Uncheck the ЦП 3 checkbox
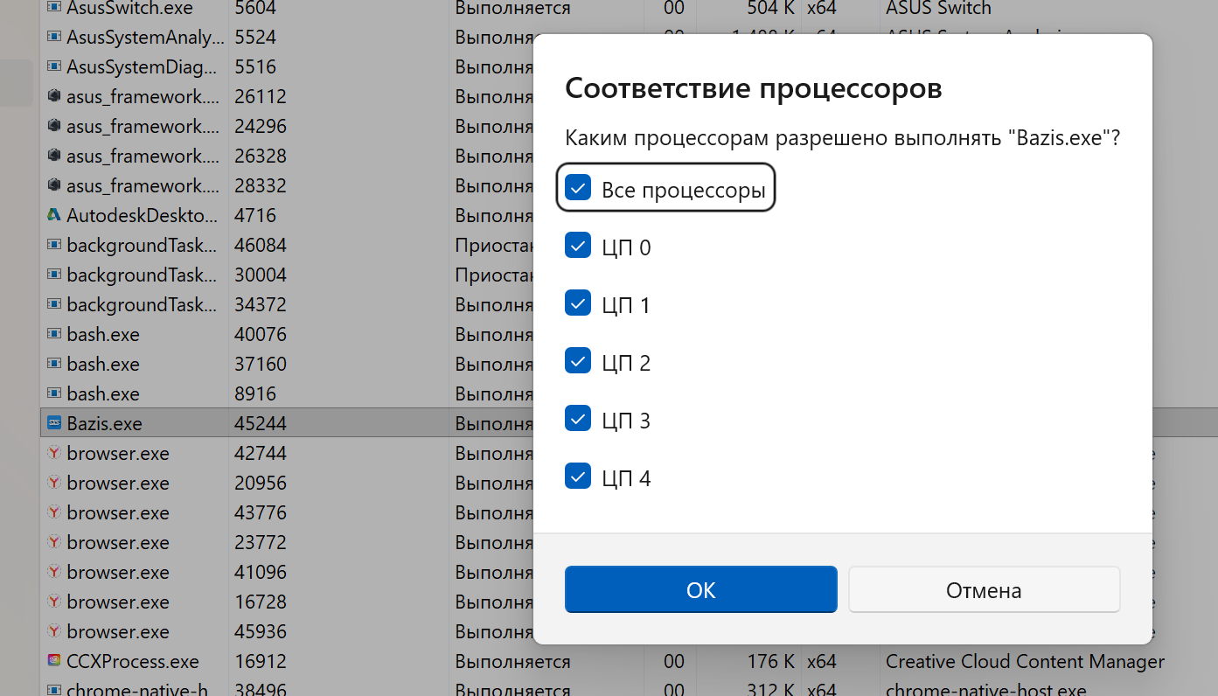This screenshot has width=1218, height=696. click(x=578, y=419)
